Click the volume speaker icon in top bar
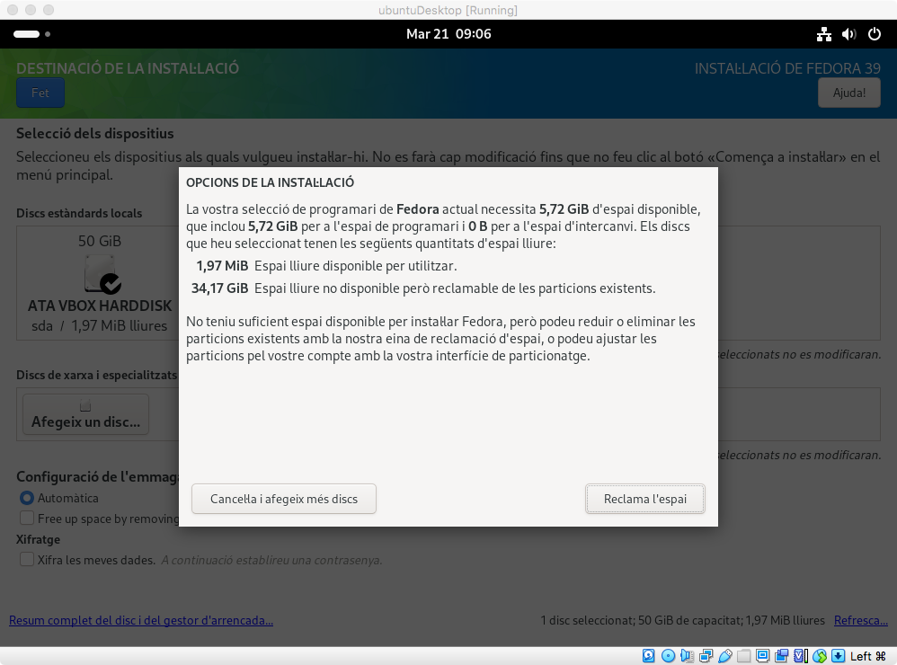Image resolution: width=897 pixels, height=665 pixels. tap(849, 34)
